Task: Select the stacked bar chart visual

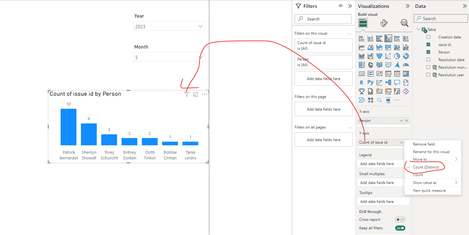Action: 362,38
